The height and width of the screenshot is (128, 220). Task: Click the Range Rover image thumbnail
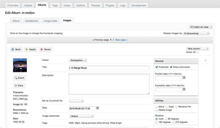20,65
